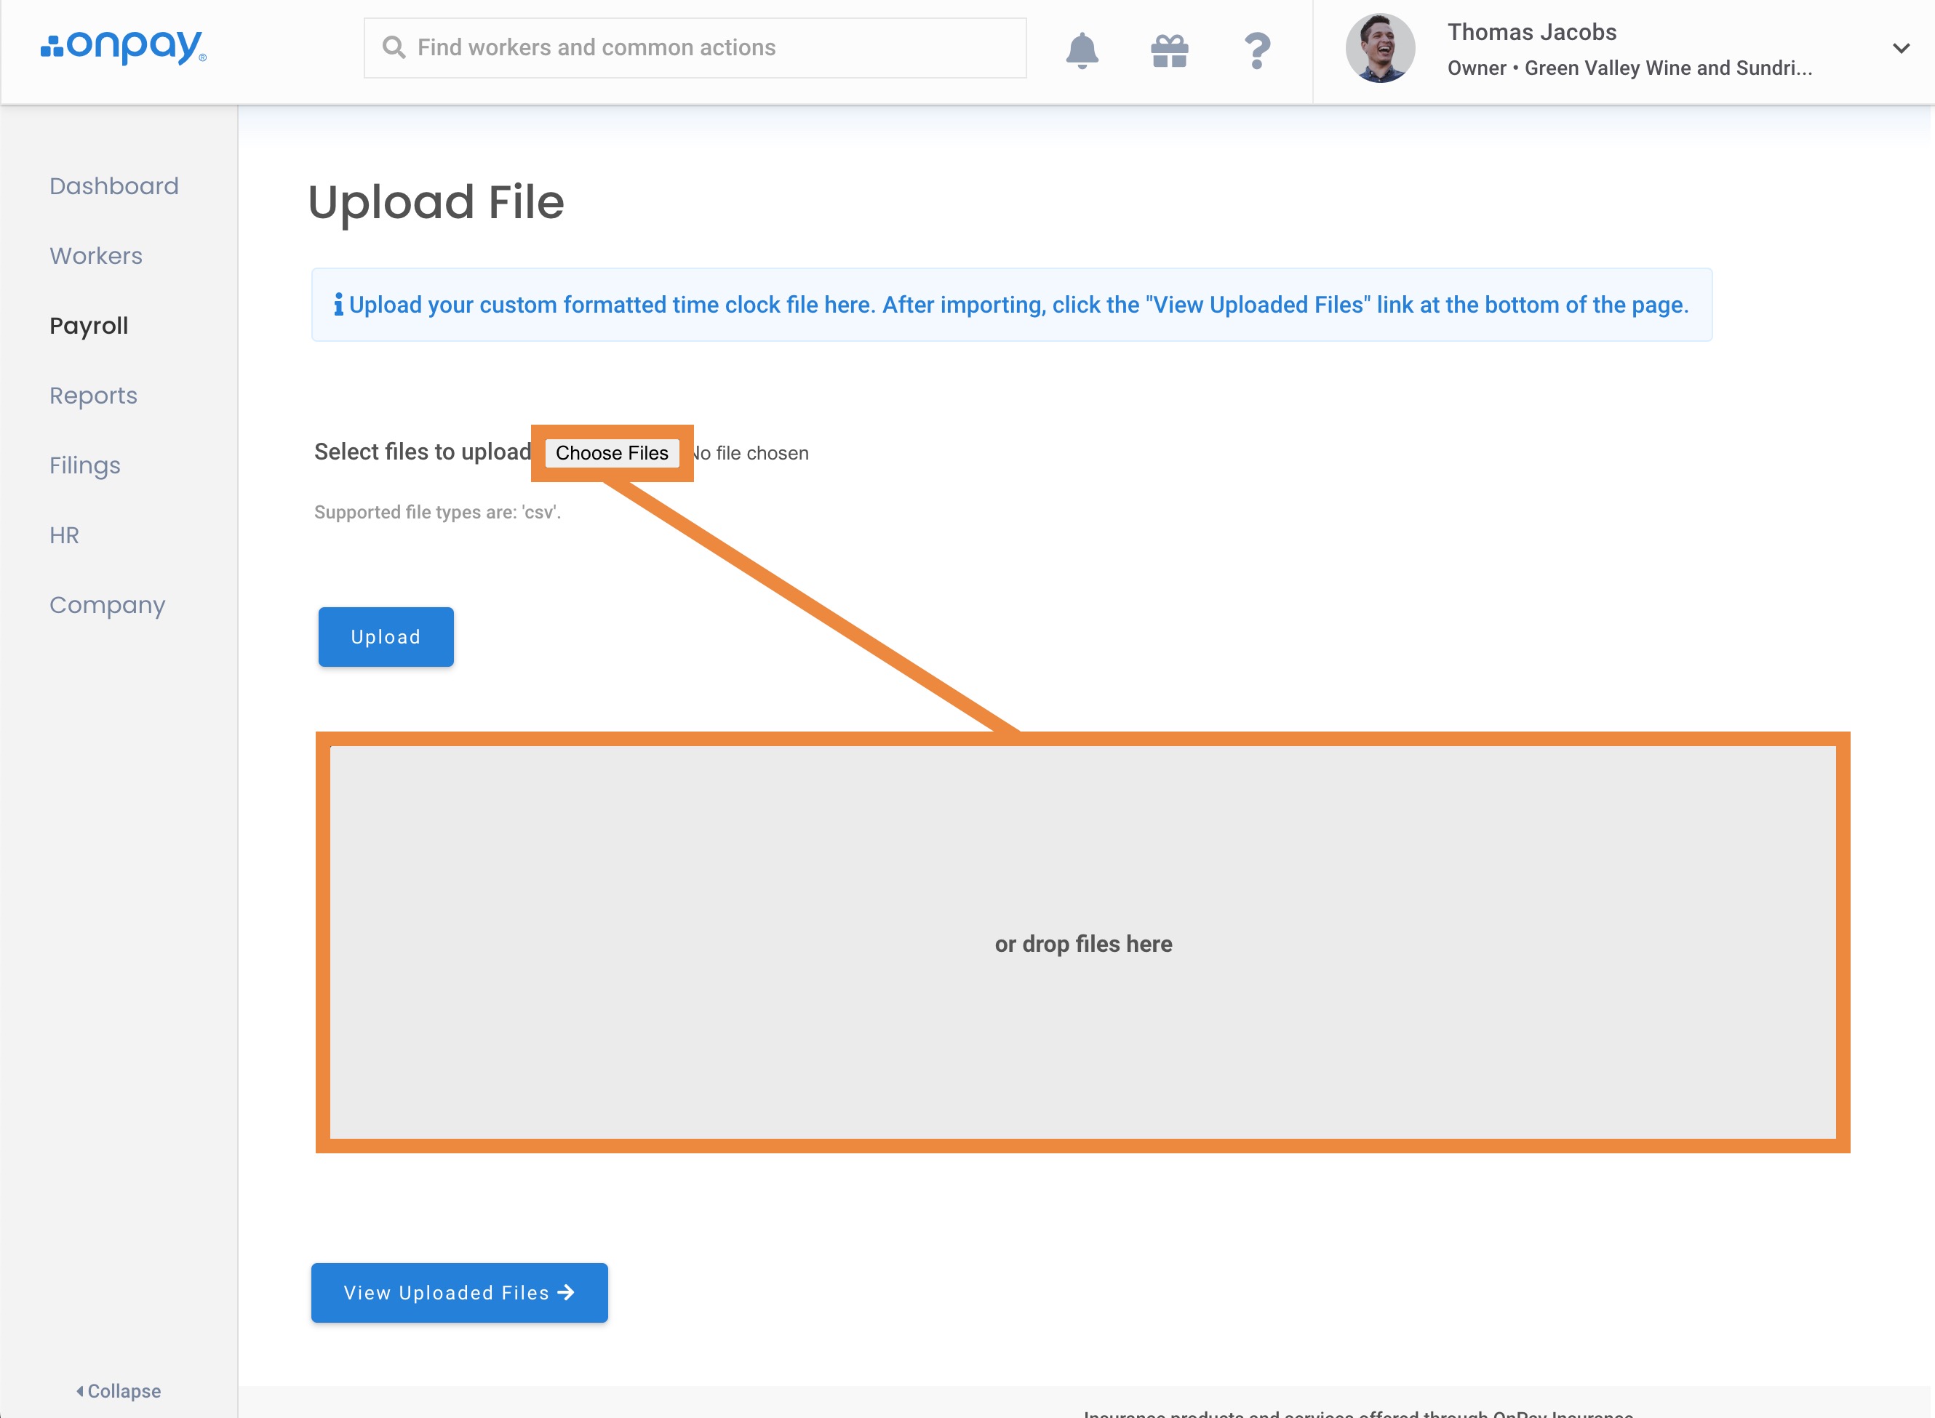Click Thomas Jacobs profile photo
This screenshot has height=1418, width=1935.
coord(1379,48)
